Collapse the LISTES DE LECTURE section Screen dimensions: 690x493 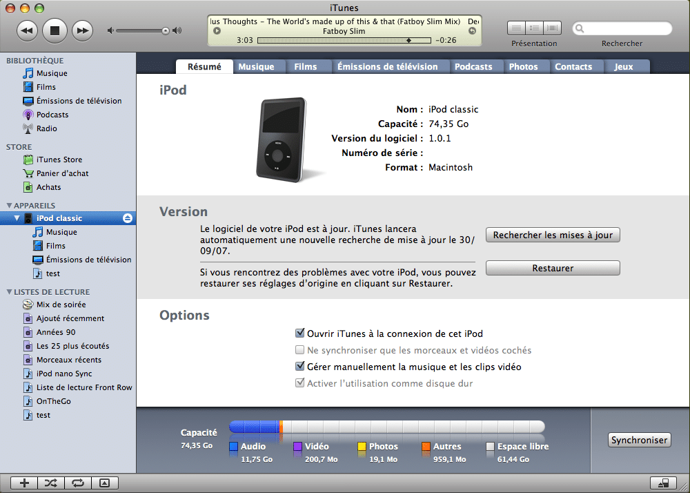(9, 292)
